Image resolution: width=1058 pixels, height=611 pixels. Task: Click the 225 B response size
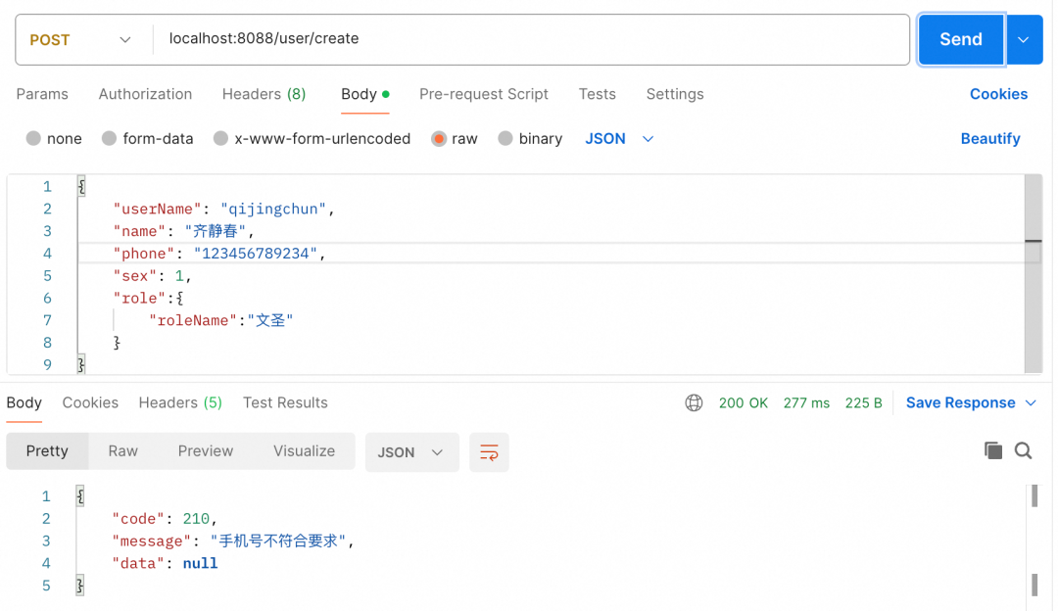coord(864,402)
